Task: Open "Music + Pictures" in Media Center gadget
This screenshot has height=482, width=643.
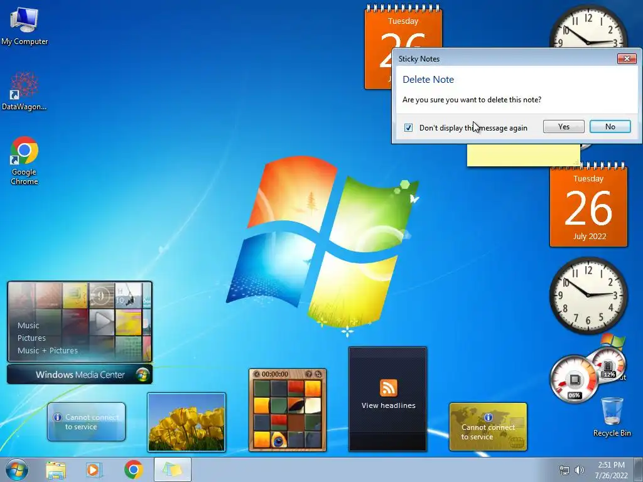Action: pyautogui.click(x=48, y=350)
